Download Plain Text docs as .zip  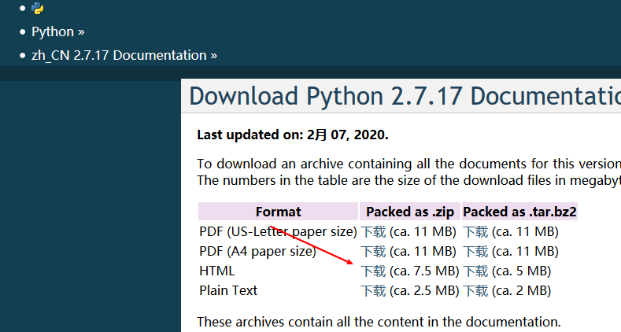(373, 291)
